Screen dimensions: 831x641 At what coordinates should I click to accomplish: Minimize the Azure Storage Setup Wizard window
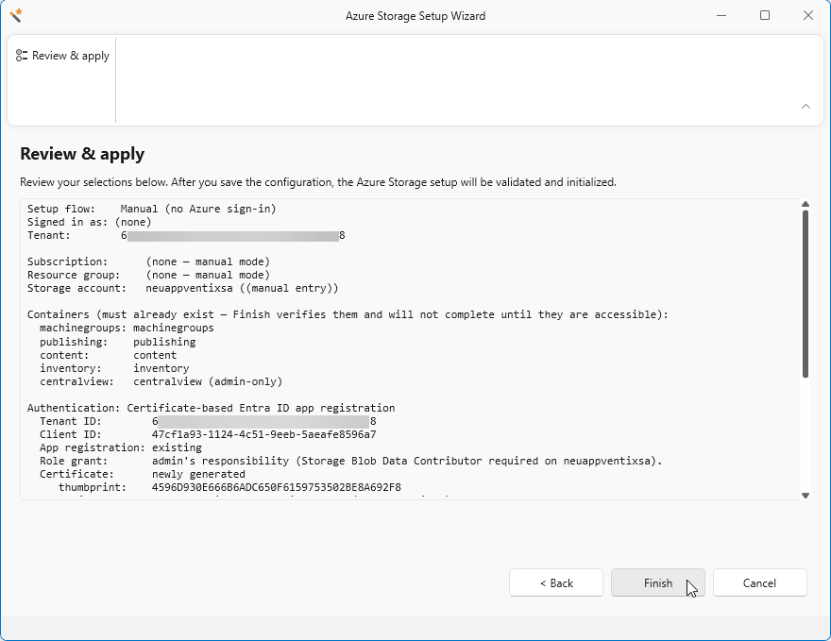click(721, 15)
